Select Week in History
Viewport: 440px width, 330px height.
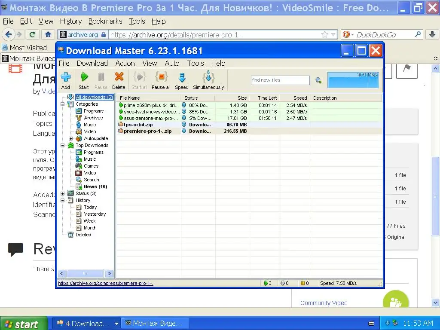coord(89,221)
